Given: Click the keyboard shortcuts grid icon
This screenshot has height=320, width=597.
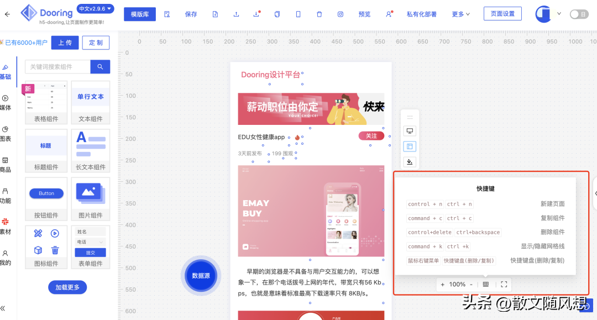Looking at the screenshot, I should (x=486, y=284).
